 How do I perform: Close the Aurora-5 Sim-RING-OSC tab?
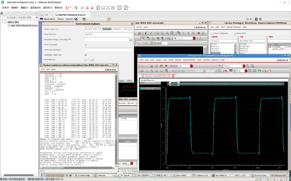[x=173, y=76]
